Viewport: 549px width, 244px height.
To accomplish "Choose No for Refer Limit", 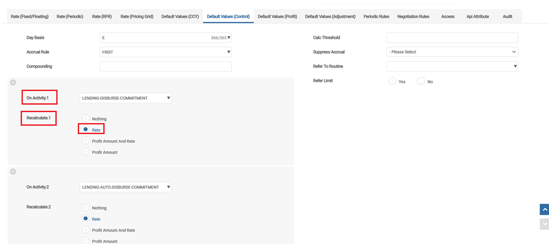I will 421,81.
